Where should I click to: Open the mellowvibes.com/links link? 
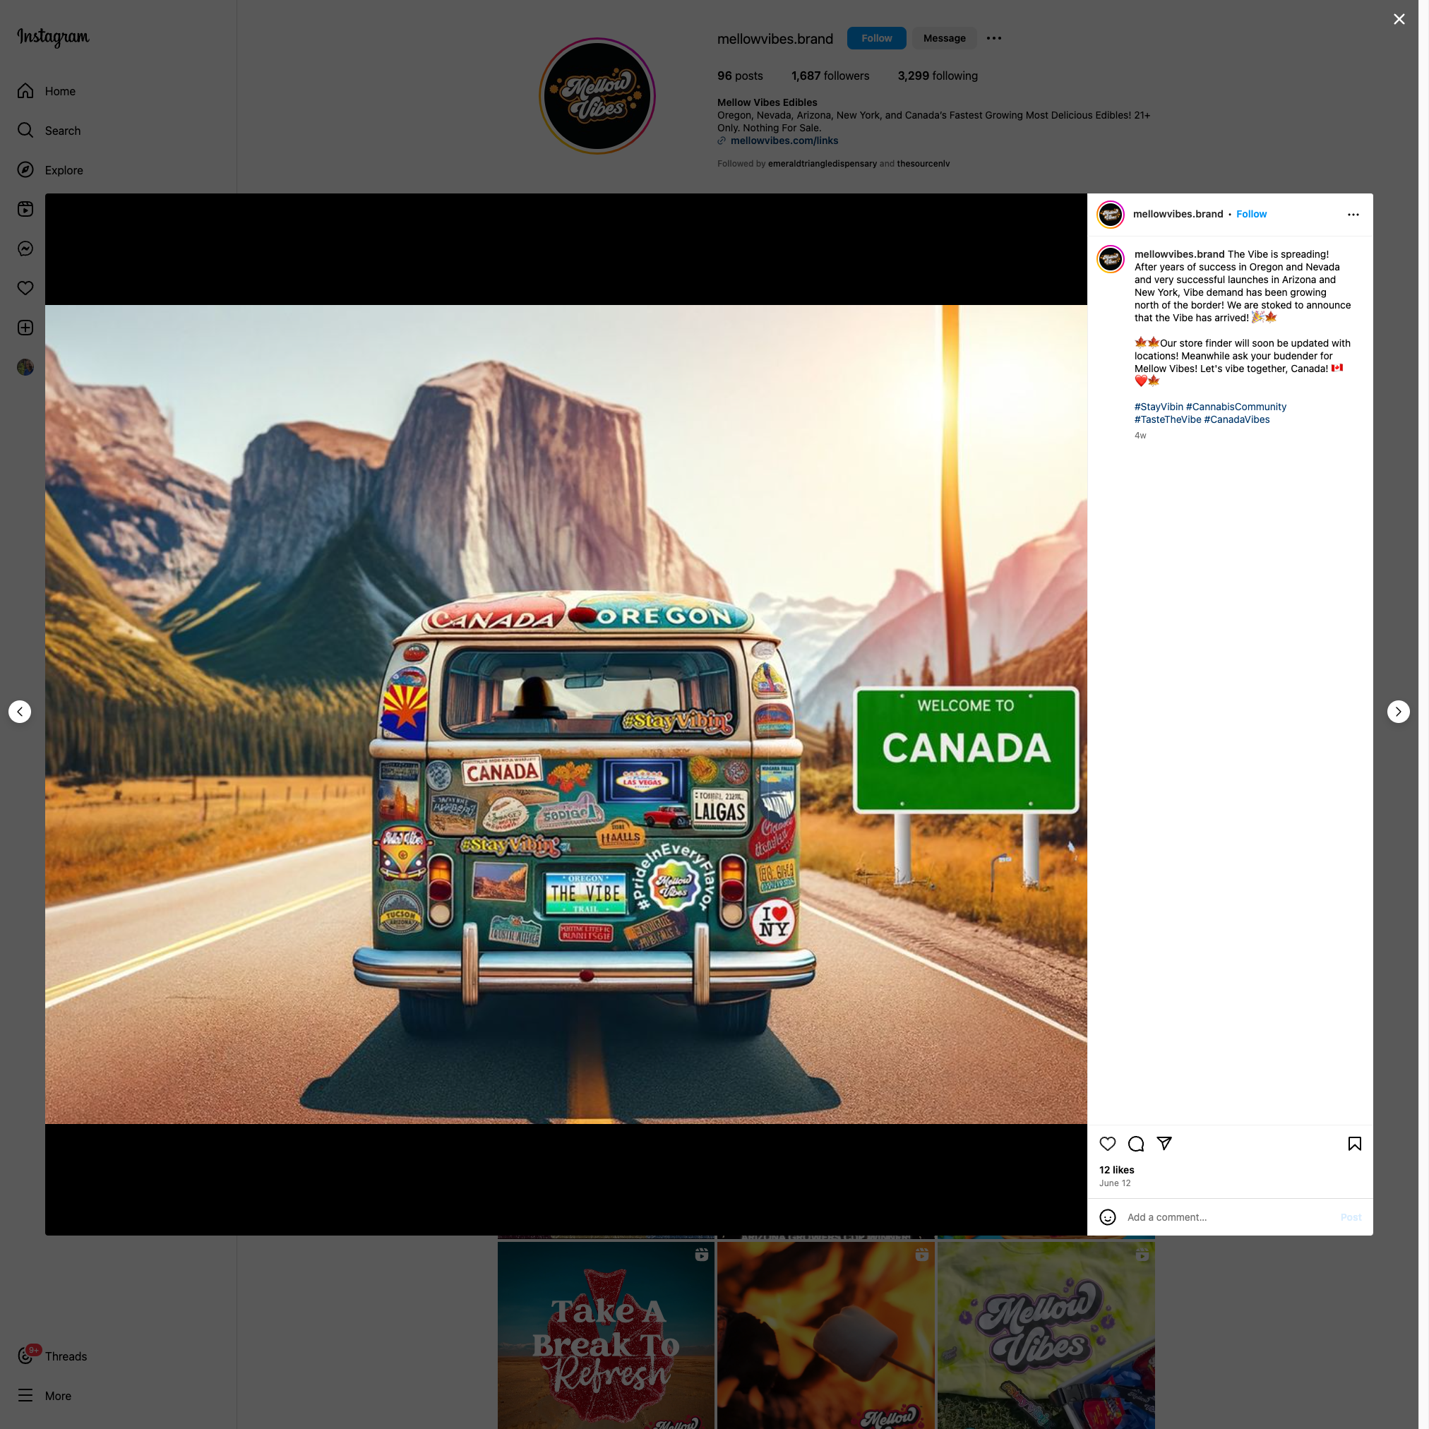(x=784, y=140)
